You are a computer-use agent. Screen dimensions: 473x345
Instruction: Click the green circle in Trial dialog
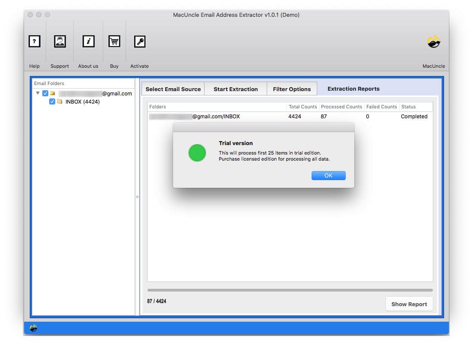click(x=197, y=153)
